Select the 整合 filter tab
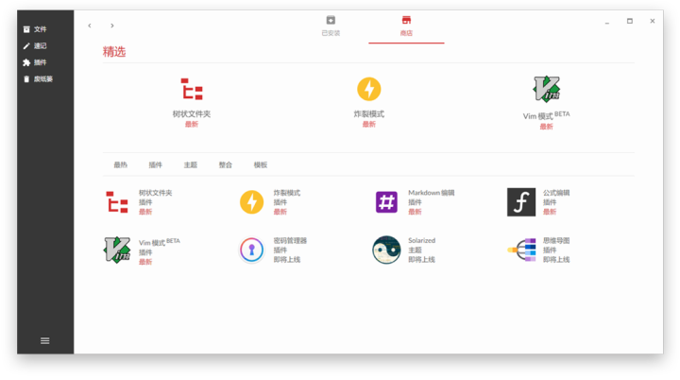The width and height of the screenshot is (680, 380). [226, 165]
